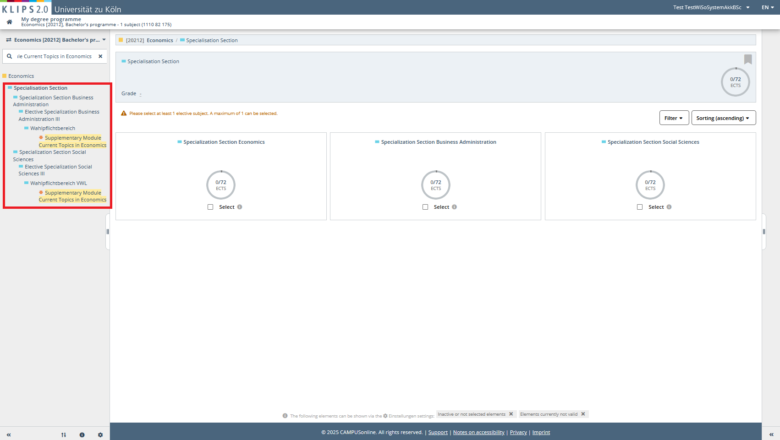Click the 0/72 ECTS ring on the Social Sciences card
This screenshot has width=780, height=440.
(650, 185)
